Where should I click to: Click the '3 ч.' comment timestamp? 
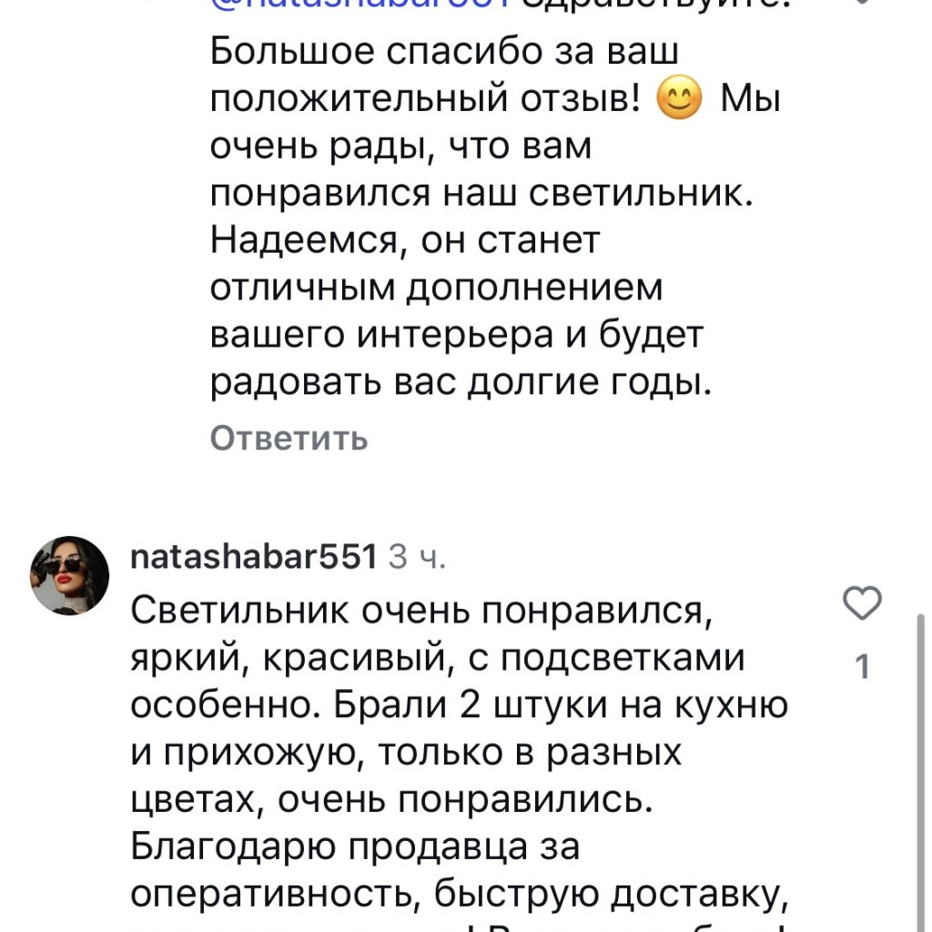[x=417, y=556]
